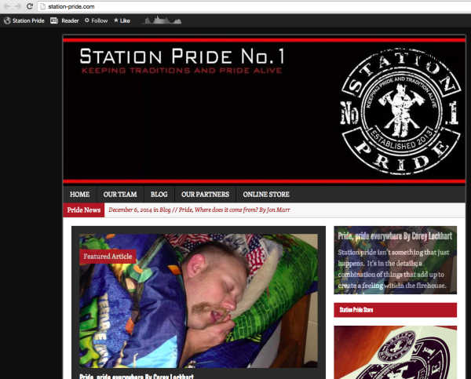View the stats sparkline graph

point(162,20)
